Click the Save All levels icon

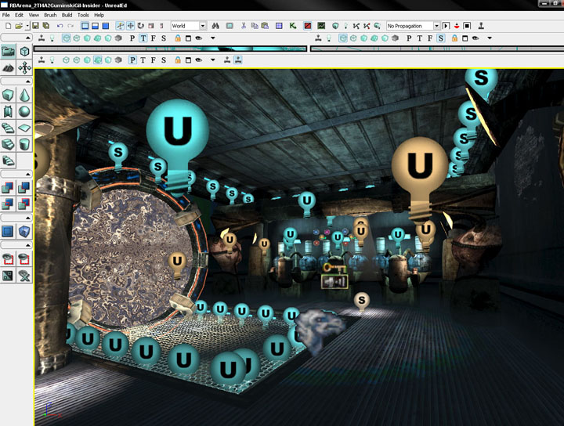(x=45, y=26)
